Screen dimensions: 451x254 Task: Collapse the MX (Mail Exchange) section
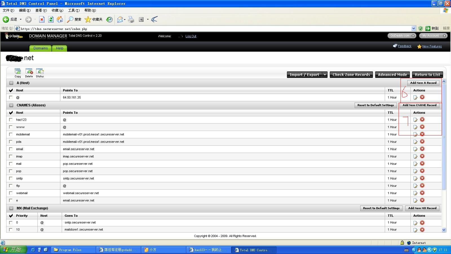(x=11, y=208)
